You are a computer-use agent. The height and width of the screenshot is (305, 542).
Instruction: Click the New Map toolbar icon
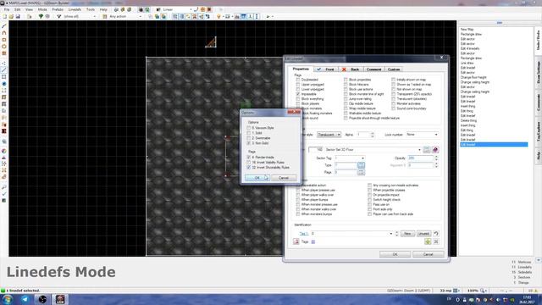click(x=5, y=16)
